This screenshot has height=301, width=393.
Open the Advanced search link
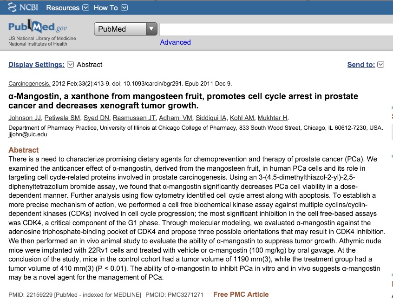coord(175,42)
